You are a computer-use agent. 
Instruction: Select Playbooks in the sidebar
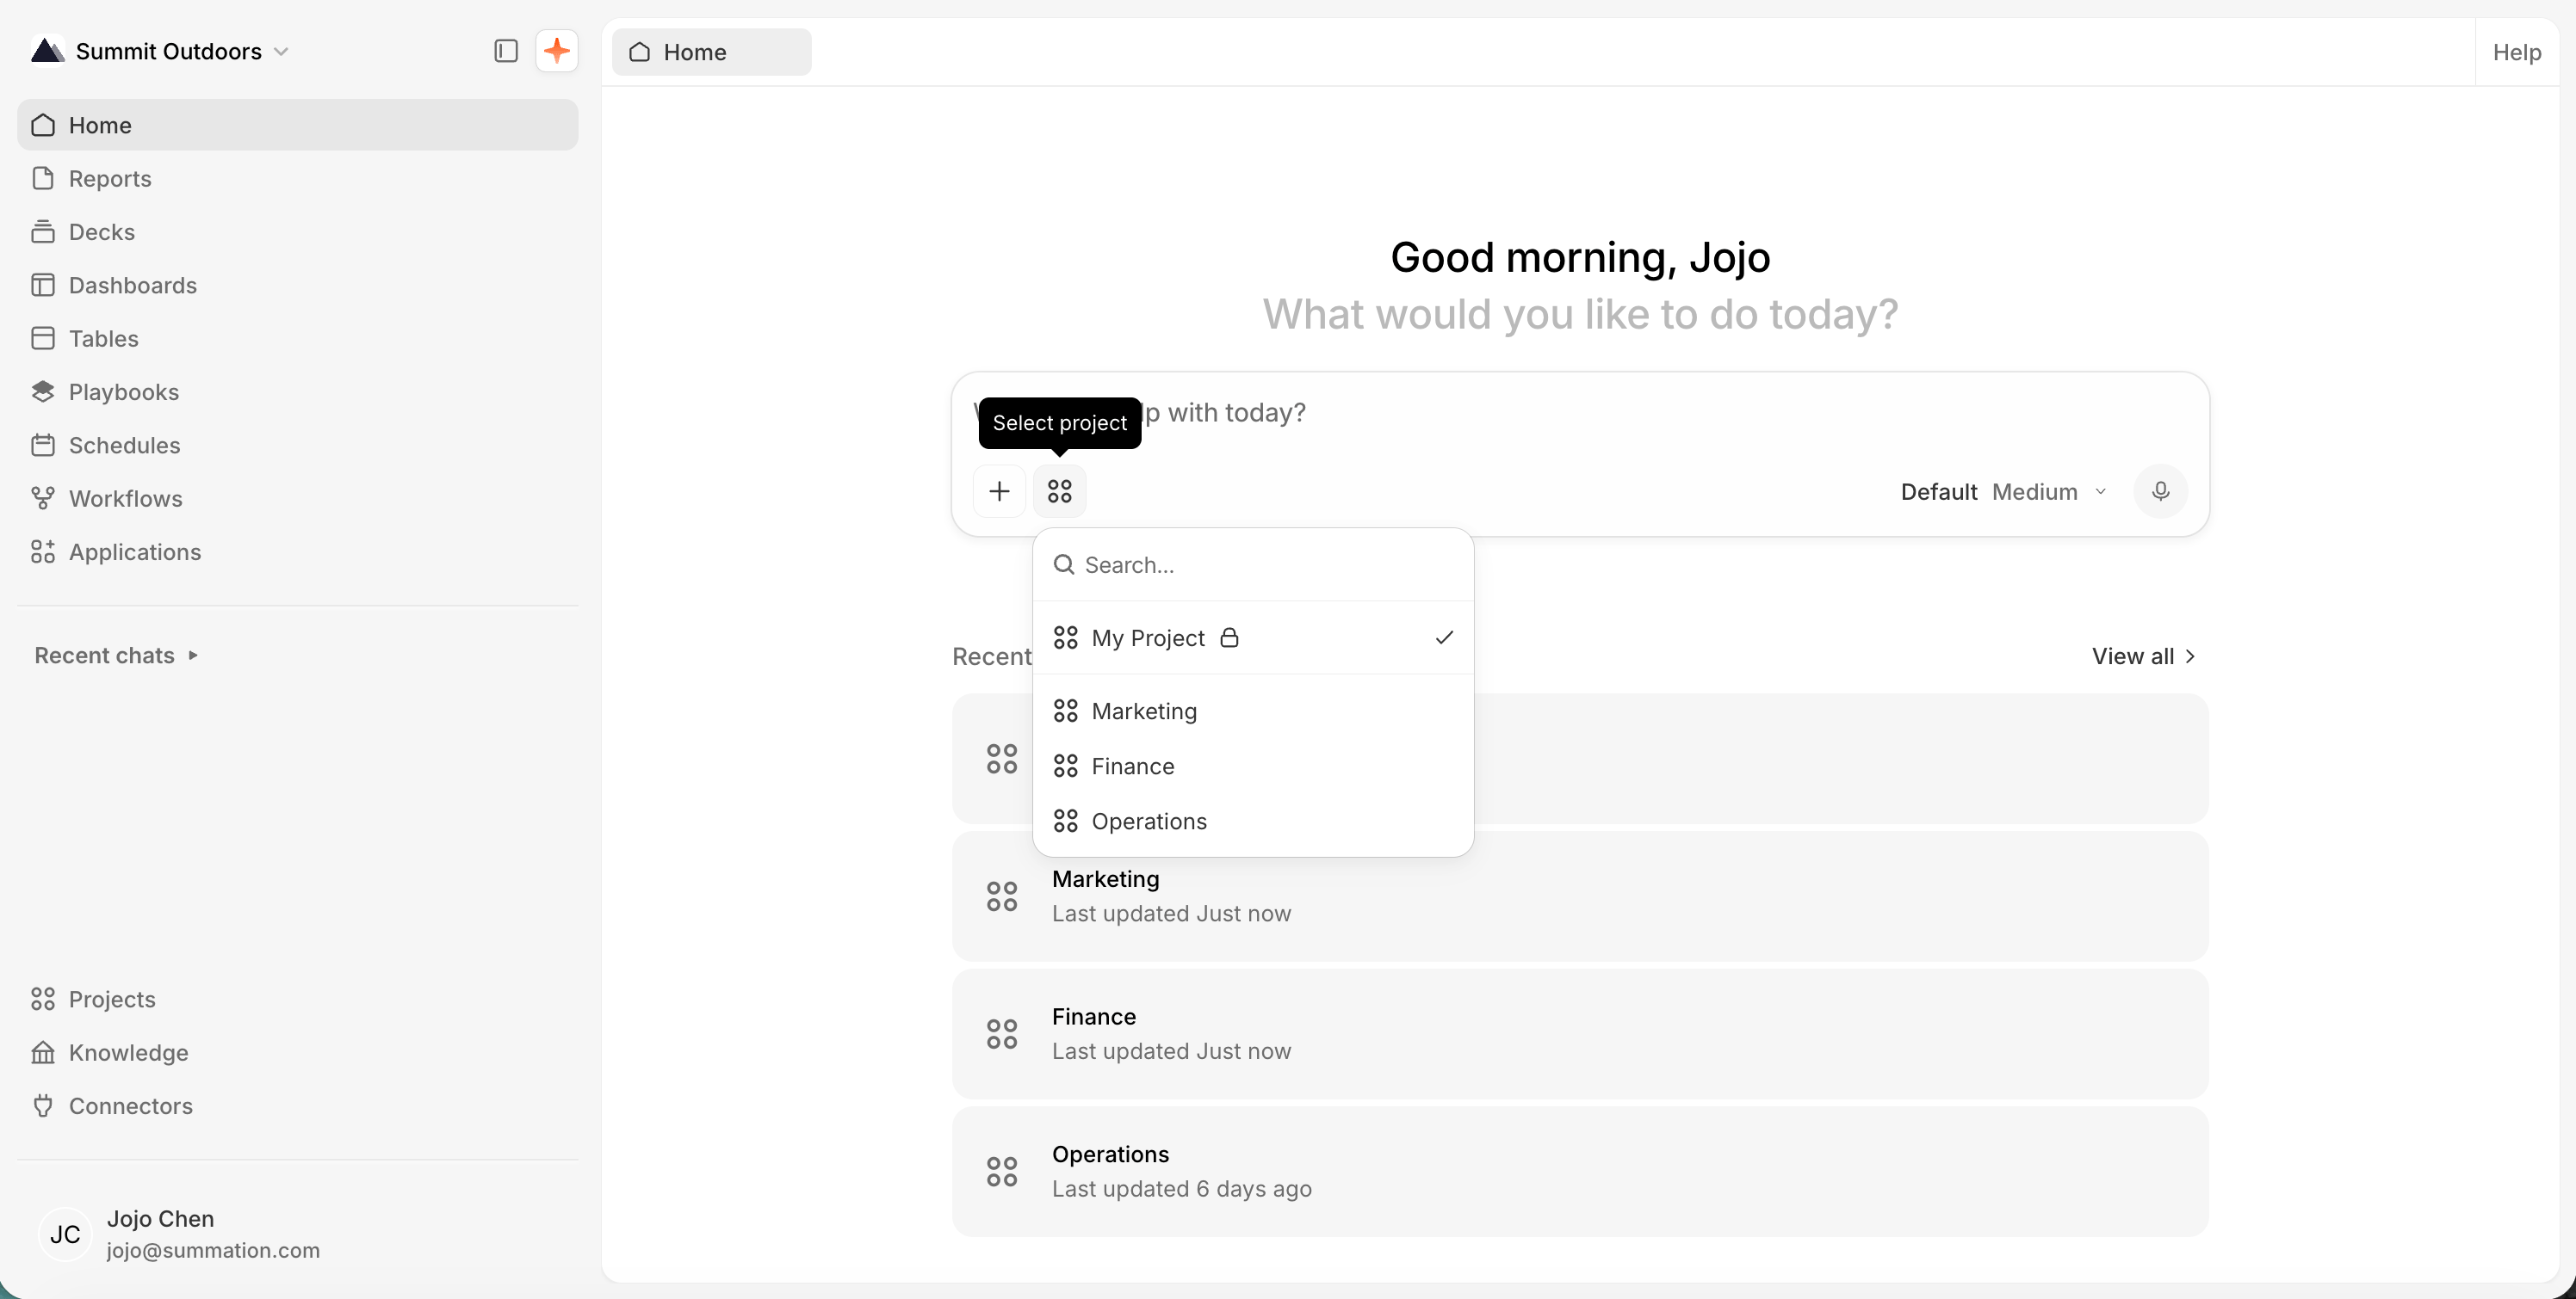pos(298,391)
